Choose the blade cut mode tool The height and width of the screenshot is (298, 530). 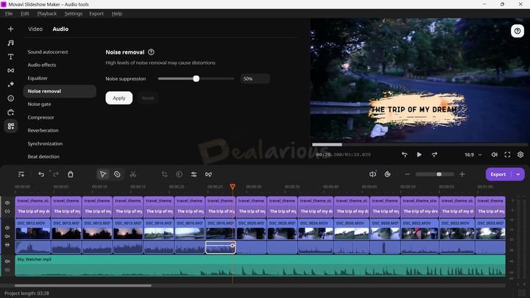point(117,174)
